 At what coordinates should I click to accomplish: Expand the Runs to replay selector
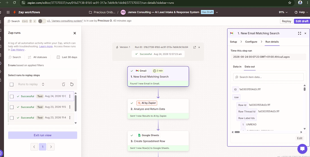(31, 84)
